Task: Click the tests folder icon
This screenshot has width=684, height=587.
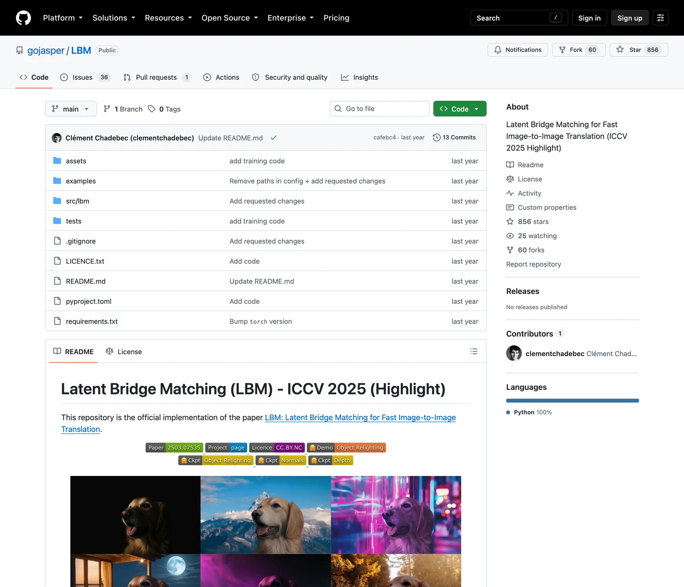Action: tap(57, 221)
